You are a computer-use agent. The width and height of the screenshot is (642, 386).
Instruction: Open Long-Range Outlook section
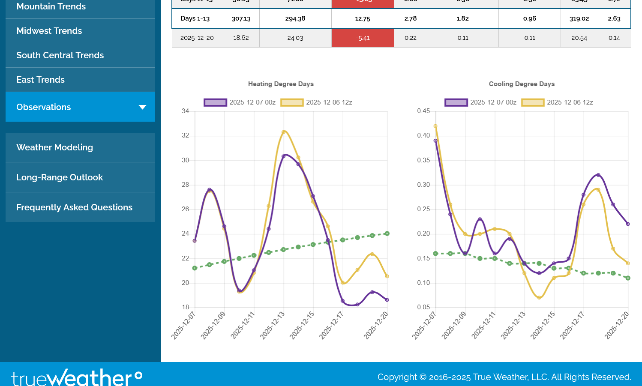click(60, 177)
